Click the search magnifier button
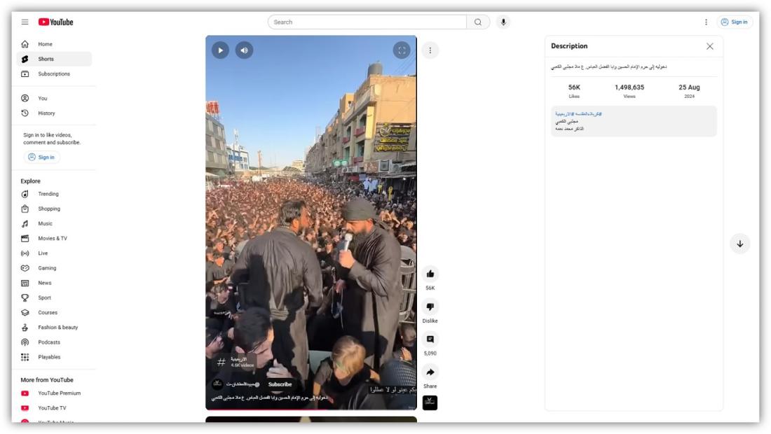The image size is (771, 434). [x=478, y=22]
